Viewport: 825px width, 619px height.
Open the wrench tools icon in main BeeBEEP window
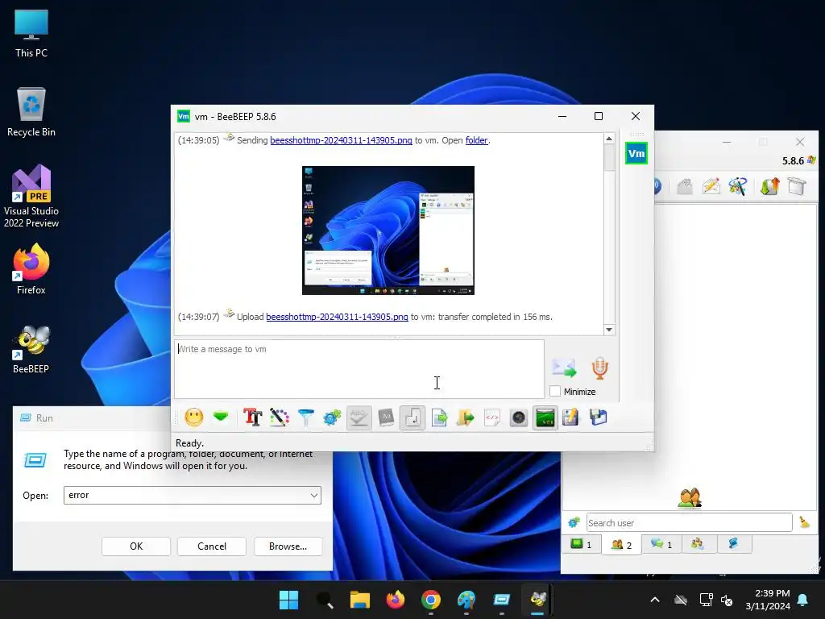[x=738, y=186]
